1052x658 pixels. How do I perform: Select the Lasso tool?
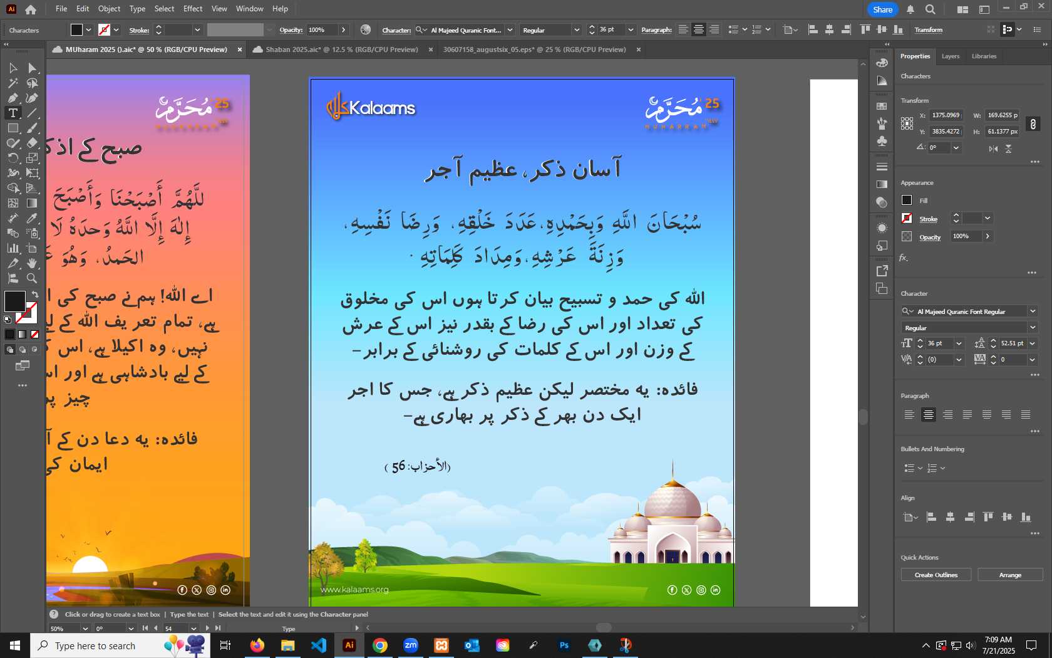pyautogui.click(x=32, y=83)
